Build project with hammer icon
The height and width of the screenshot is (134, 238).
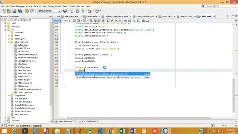point(71,11)
